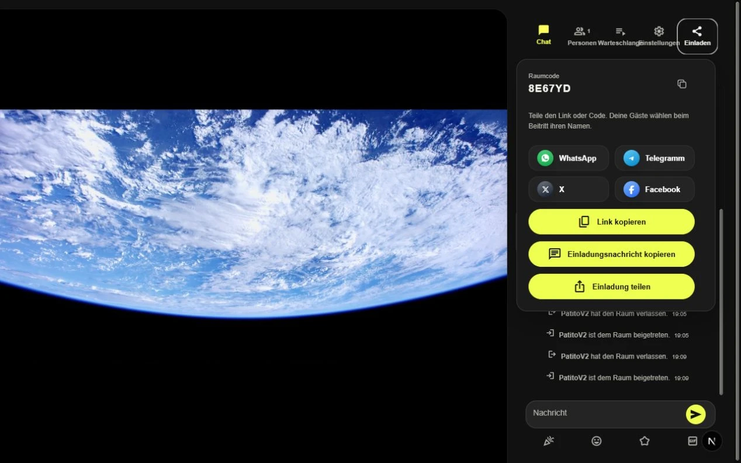The image size is (741, 463).
Task: Share invite on Facebook
Action: (655, 189)
